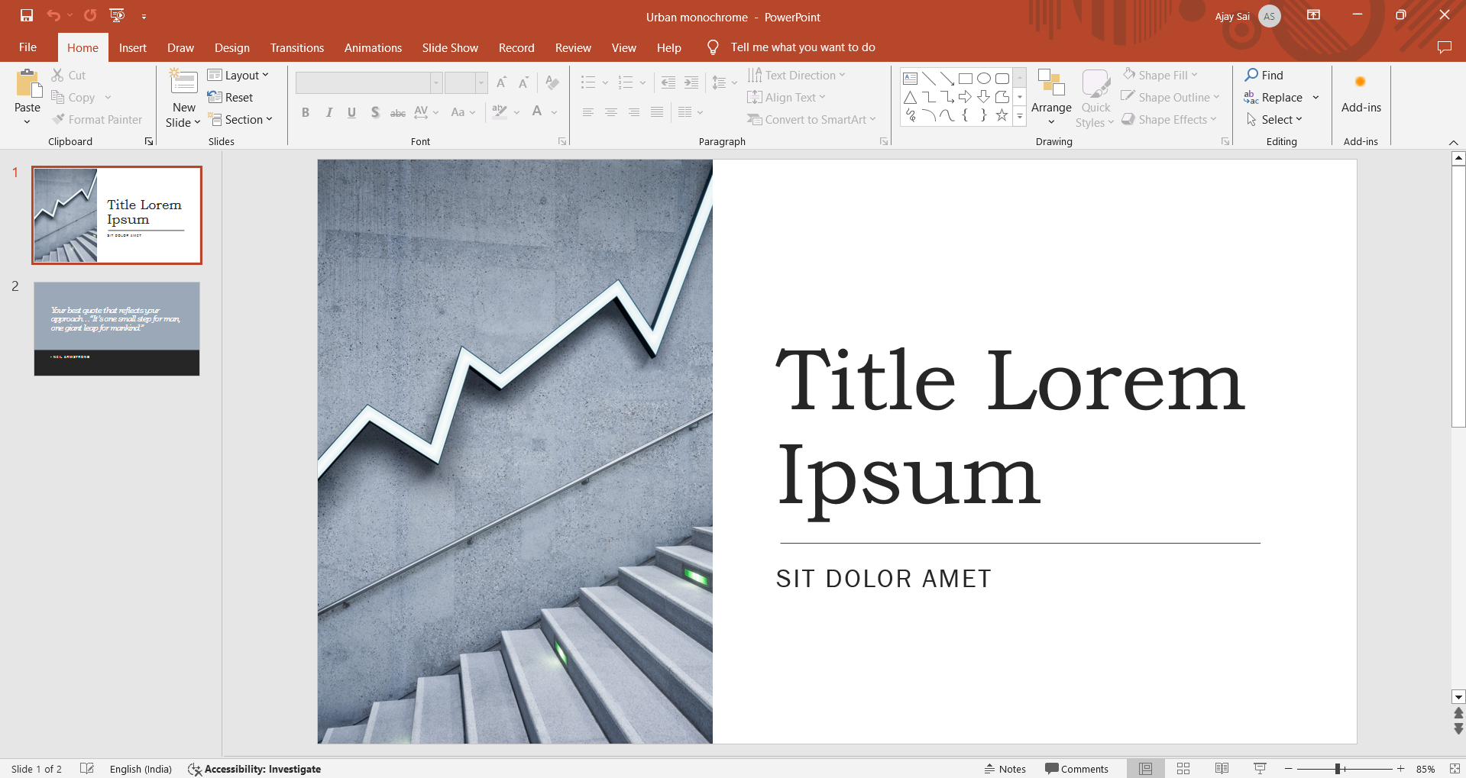The image size is (1466, 778).
Task: Open the Paste options dropdown arrow
Action: pyautogui.click(x=28, y=121)
